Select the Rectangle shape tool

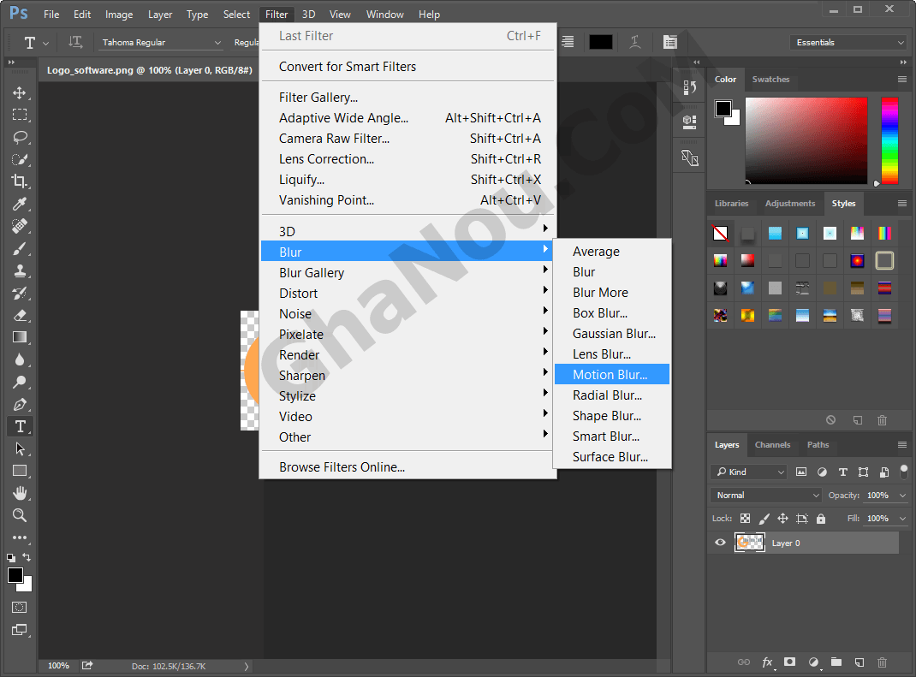point(20,471)
